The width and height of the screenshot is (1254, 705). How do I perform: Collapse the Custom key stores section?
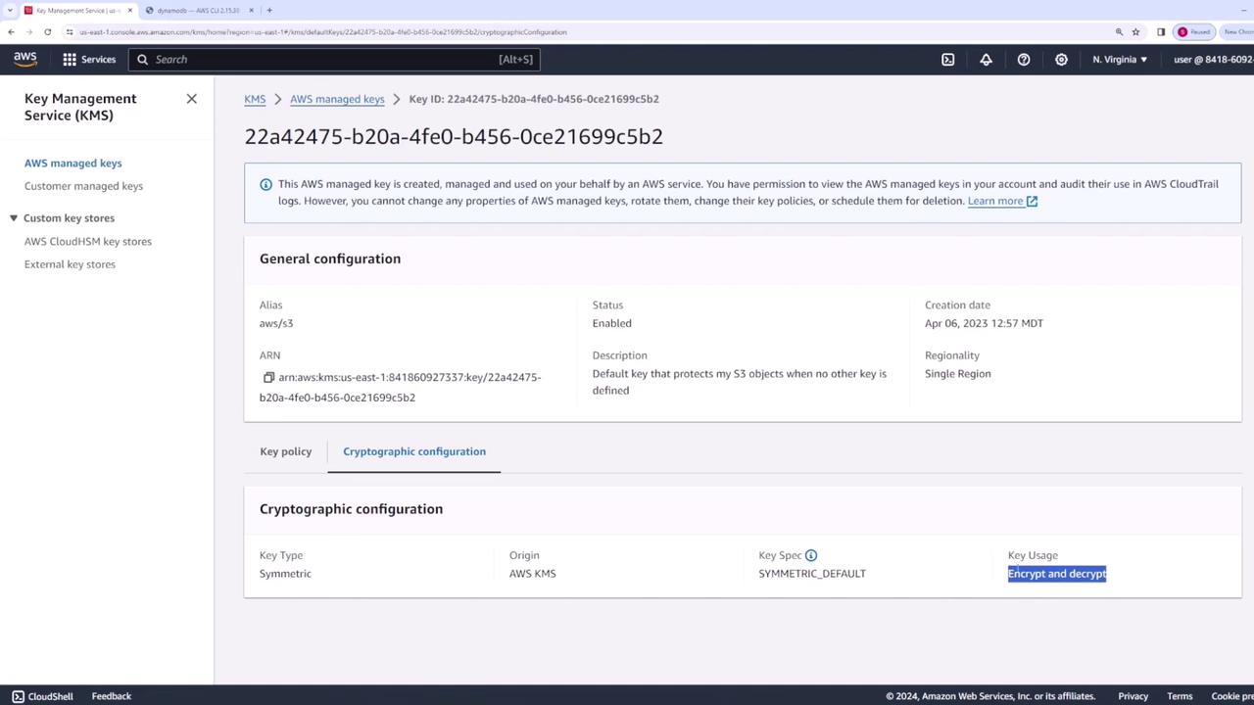click(x=14, y=218)
